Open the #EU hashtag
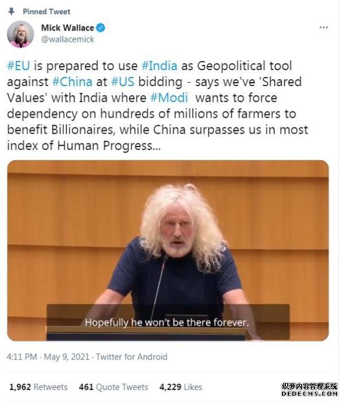The image size is (344, 402). coord(18,65)
